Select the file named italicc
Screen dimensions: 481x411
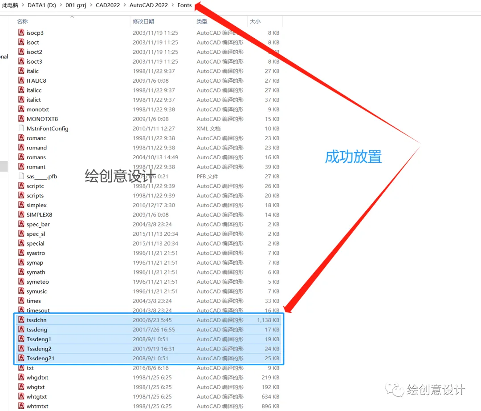[34, 90]
